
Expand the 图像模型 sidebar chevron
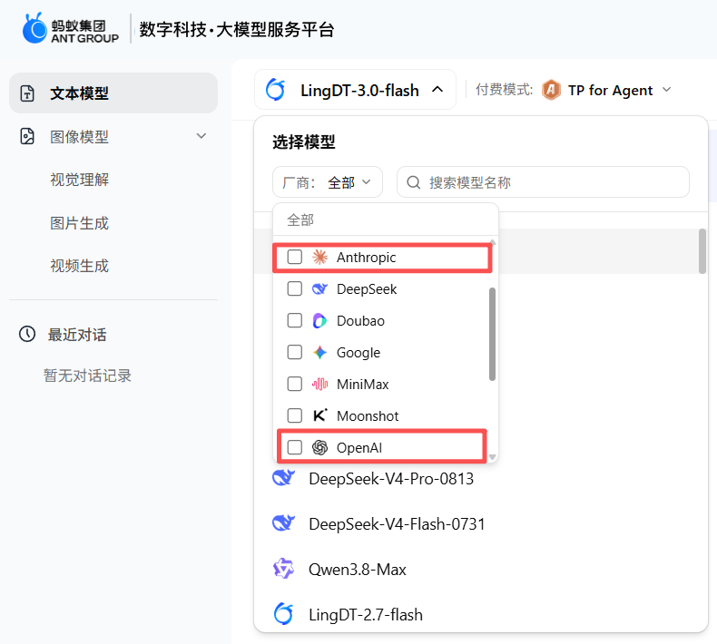click(201, 136)
